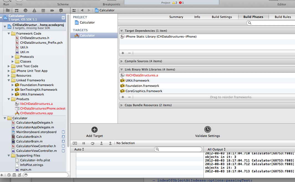Viewport: 295px width, 182px height.
Task: Click the Step Into debug icon
Action: (101, 143)
